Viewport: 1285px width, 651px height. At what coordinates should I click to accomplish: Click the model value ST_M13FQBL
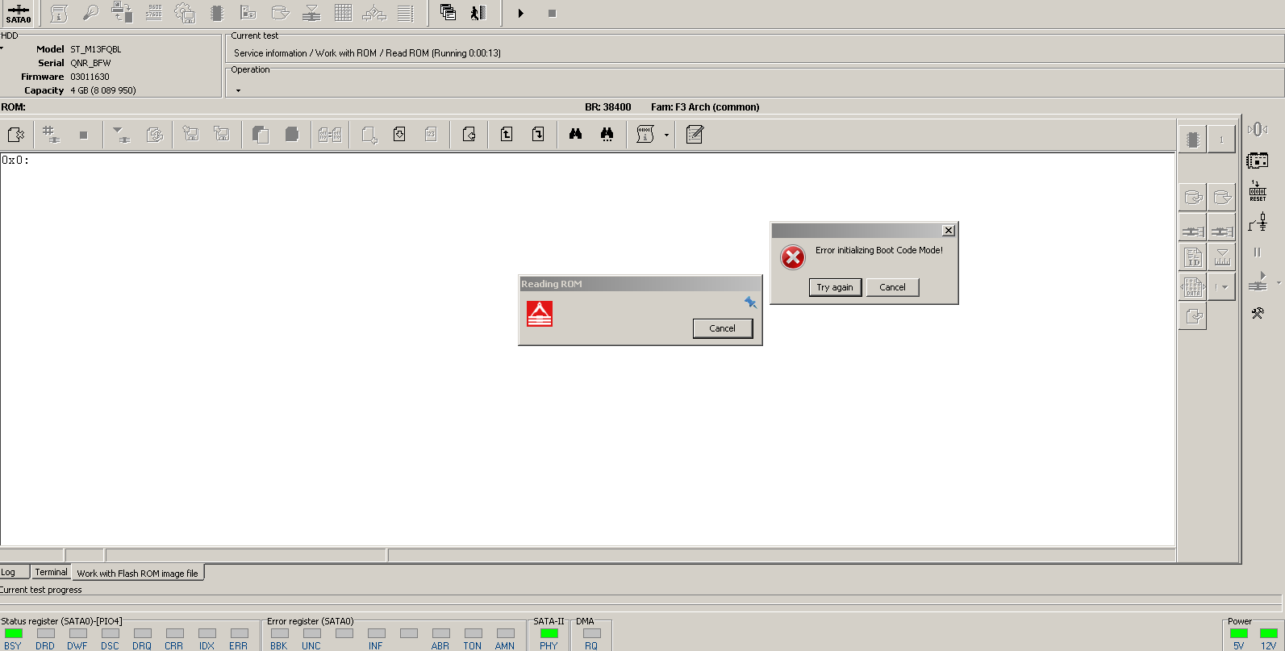95,49
